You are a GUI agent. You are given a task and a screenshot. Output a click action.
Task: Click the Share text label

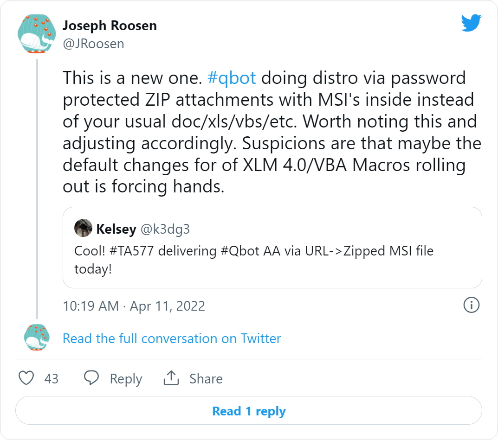[206, 379]
